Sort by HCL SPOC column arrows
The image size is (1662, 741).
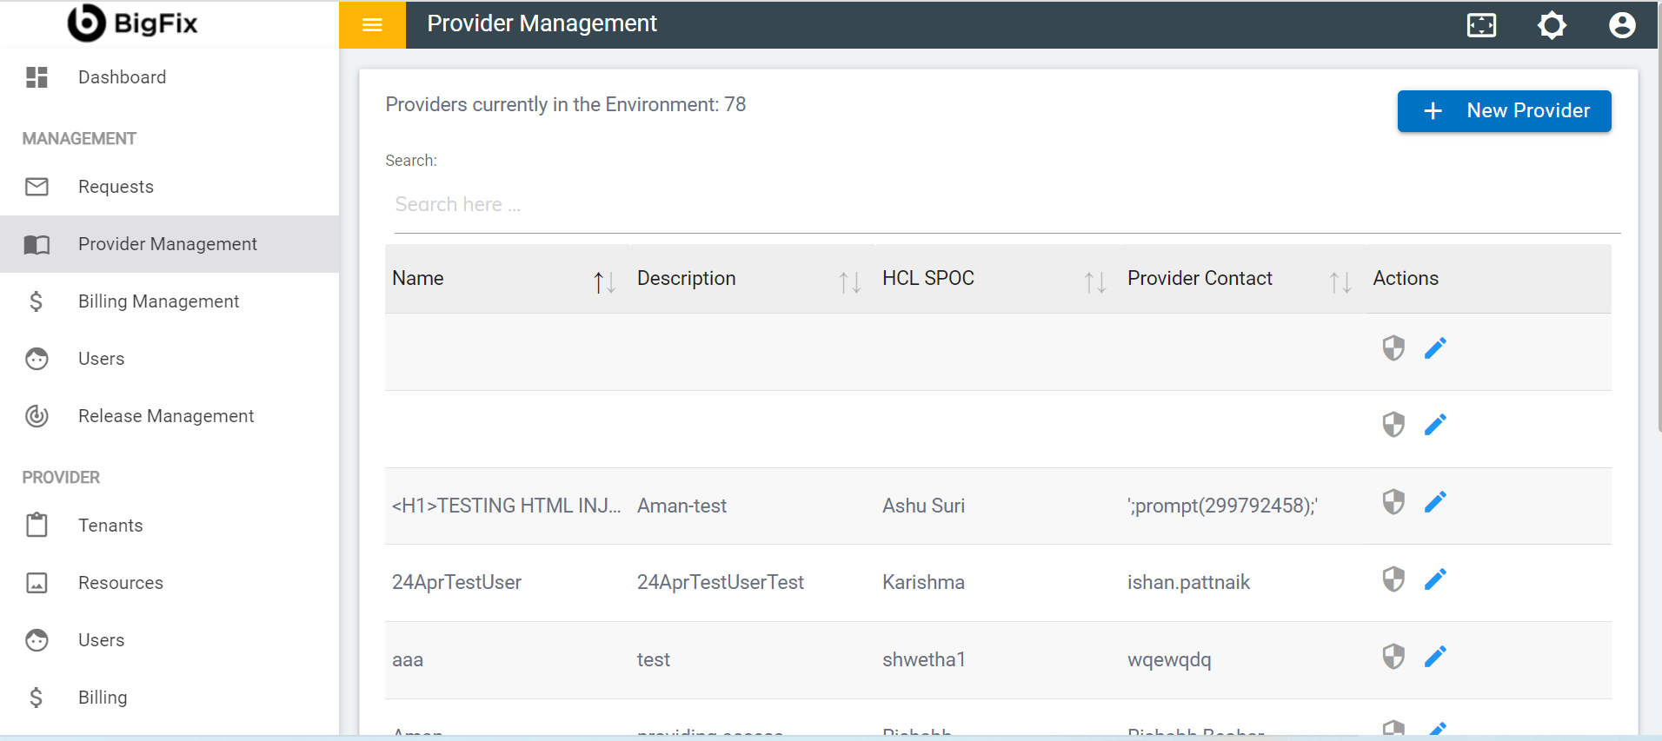click(1095, 281)
